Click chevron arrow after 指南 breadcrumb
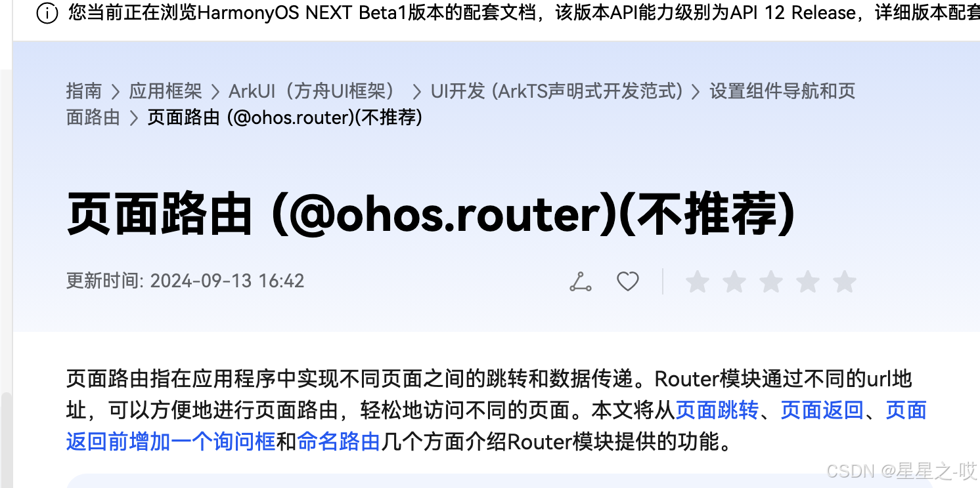This screenshot has height=488, width=980. [116, 92]
